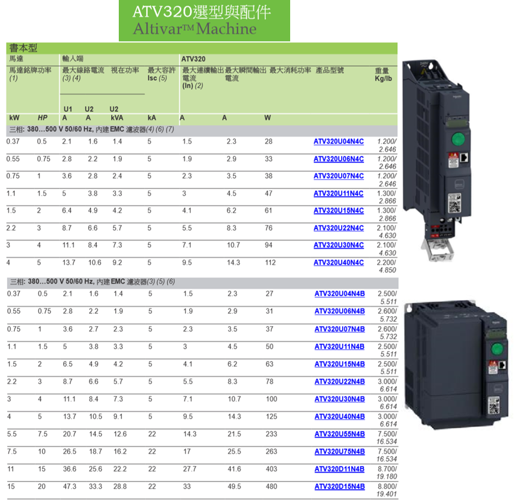Follow the ATV320U75N4B model link
Screen dimensions: 523x501
coord(340,451)
